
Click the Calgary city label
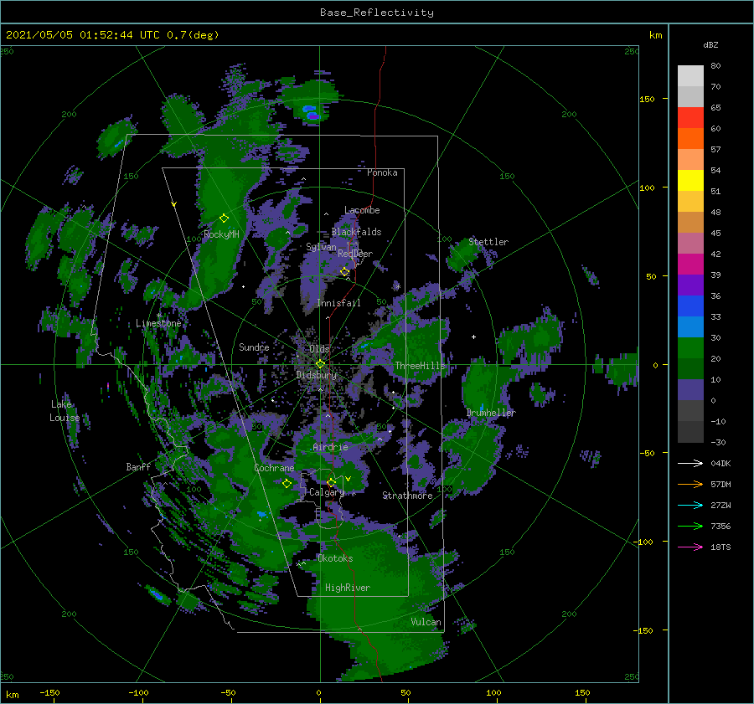pyautogui.click(x=327, y=492)
